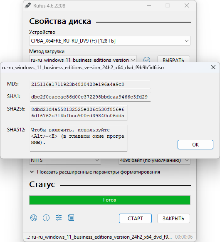Select the SHA1 hash value field
This screenshot has width=220, height=242.
90,97
